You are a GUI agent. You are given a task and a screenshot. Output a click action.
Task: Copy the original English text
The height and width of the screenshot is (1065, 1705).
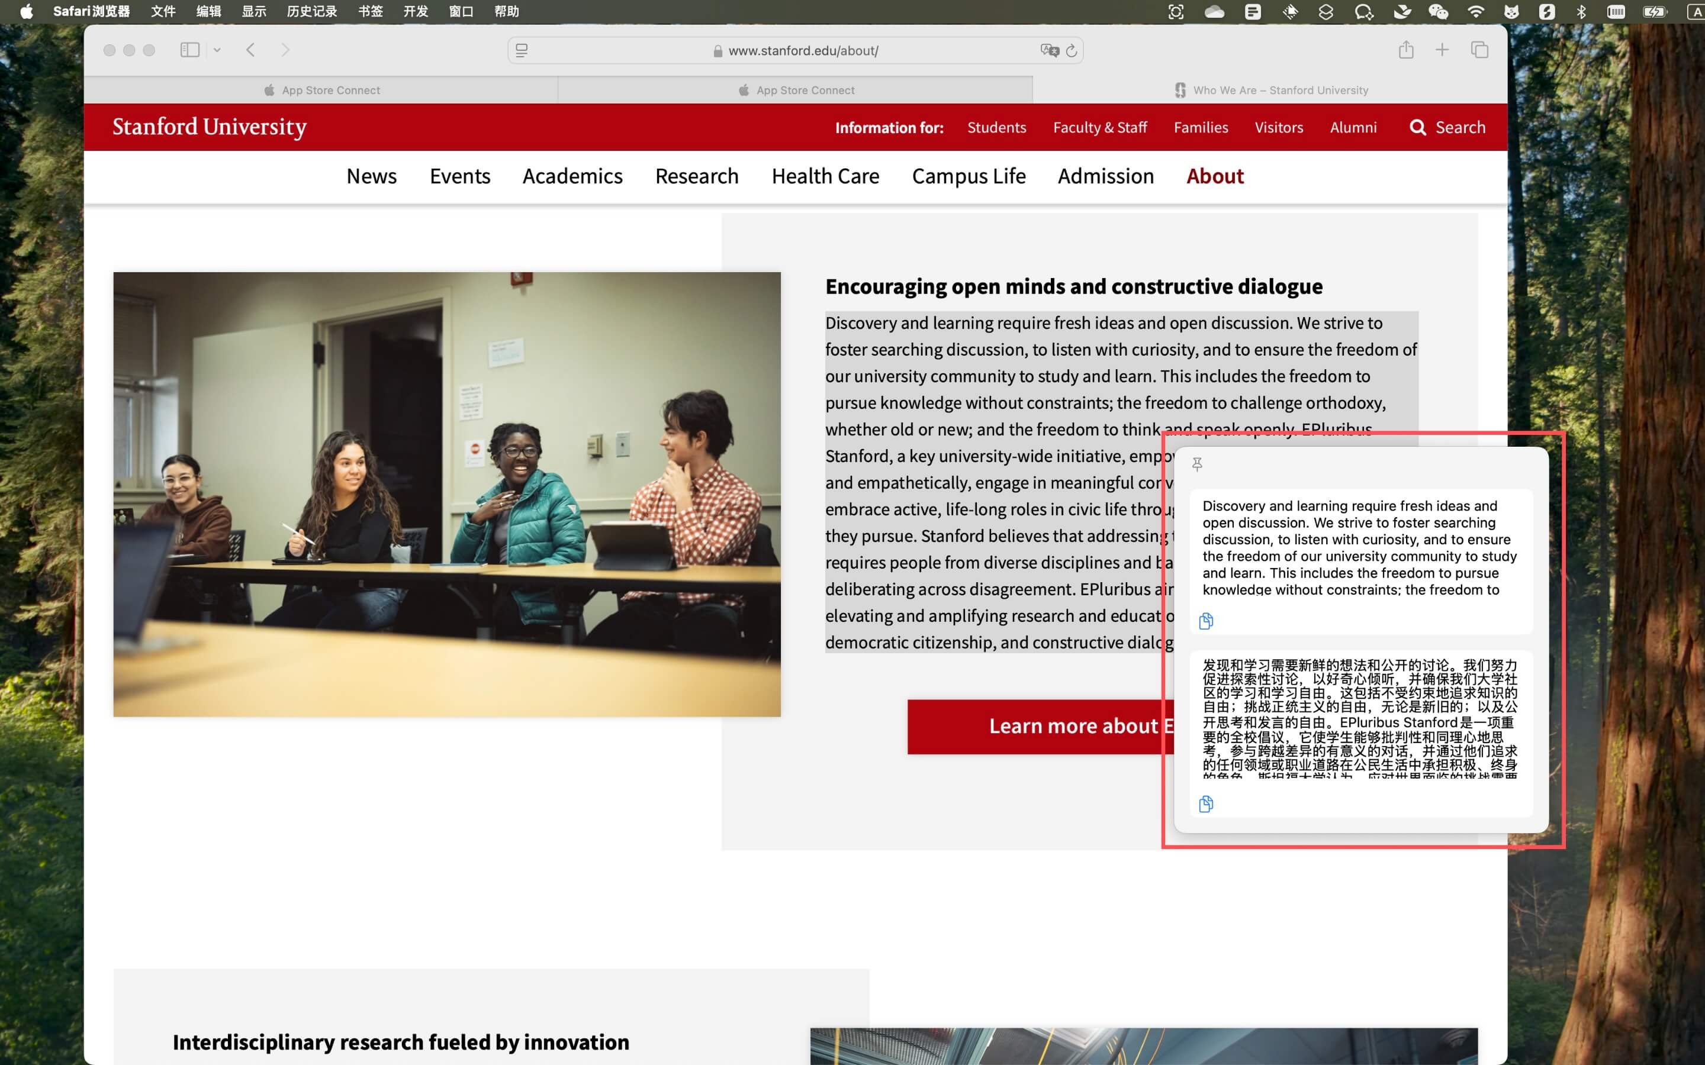click(1205, 621)
